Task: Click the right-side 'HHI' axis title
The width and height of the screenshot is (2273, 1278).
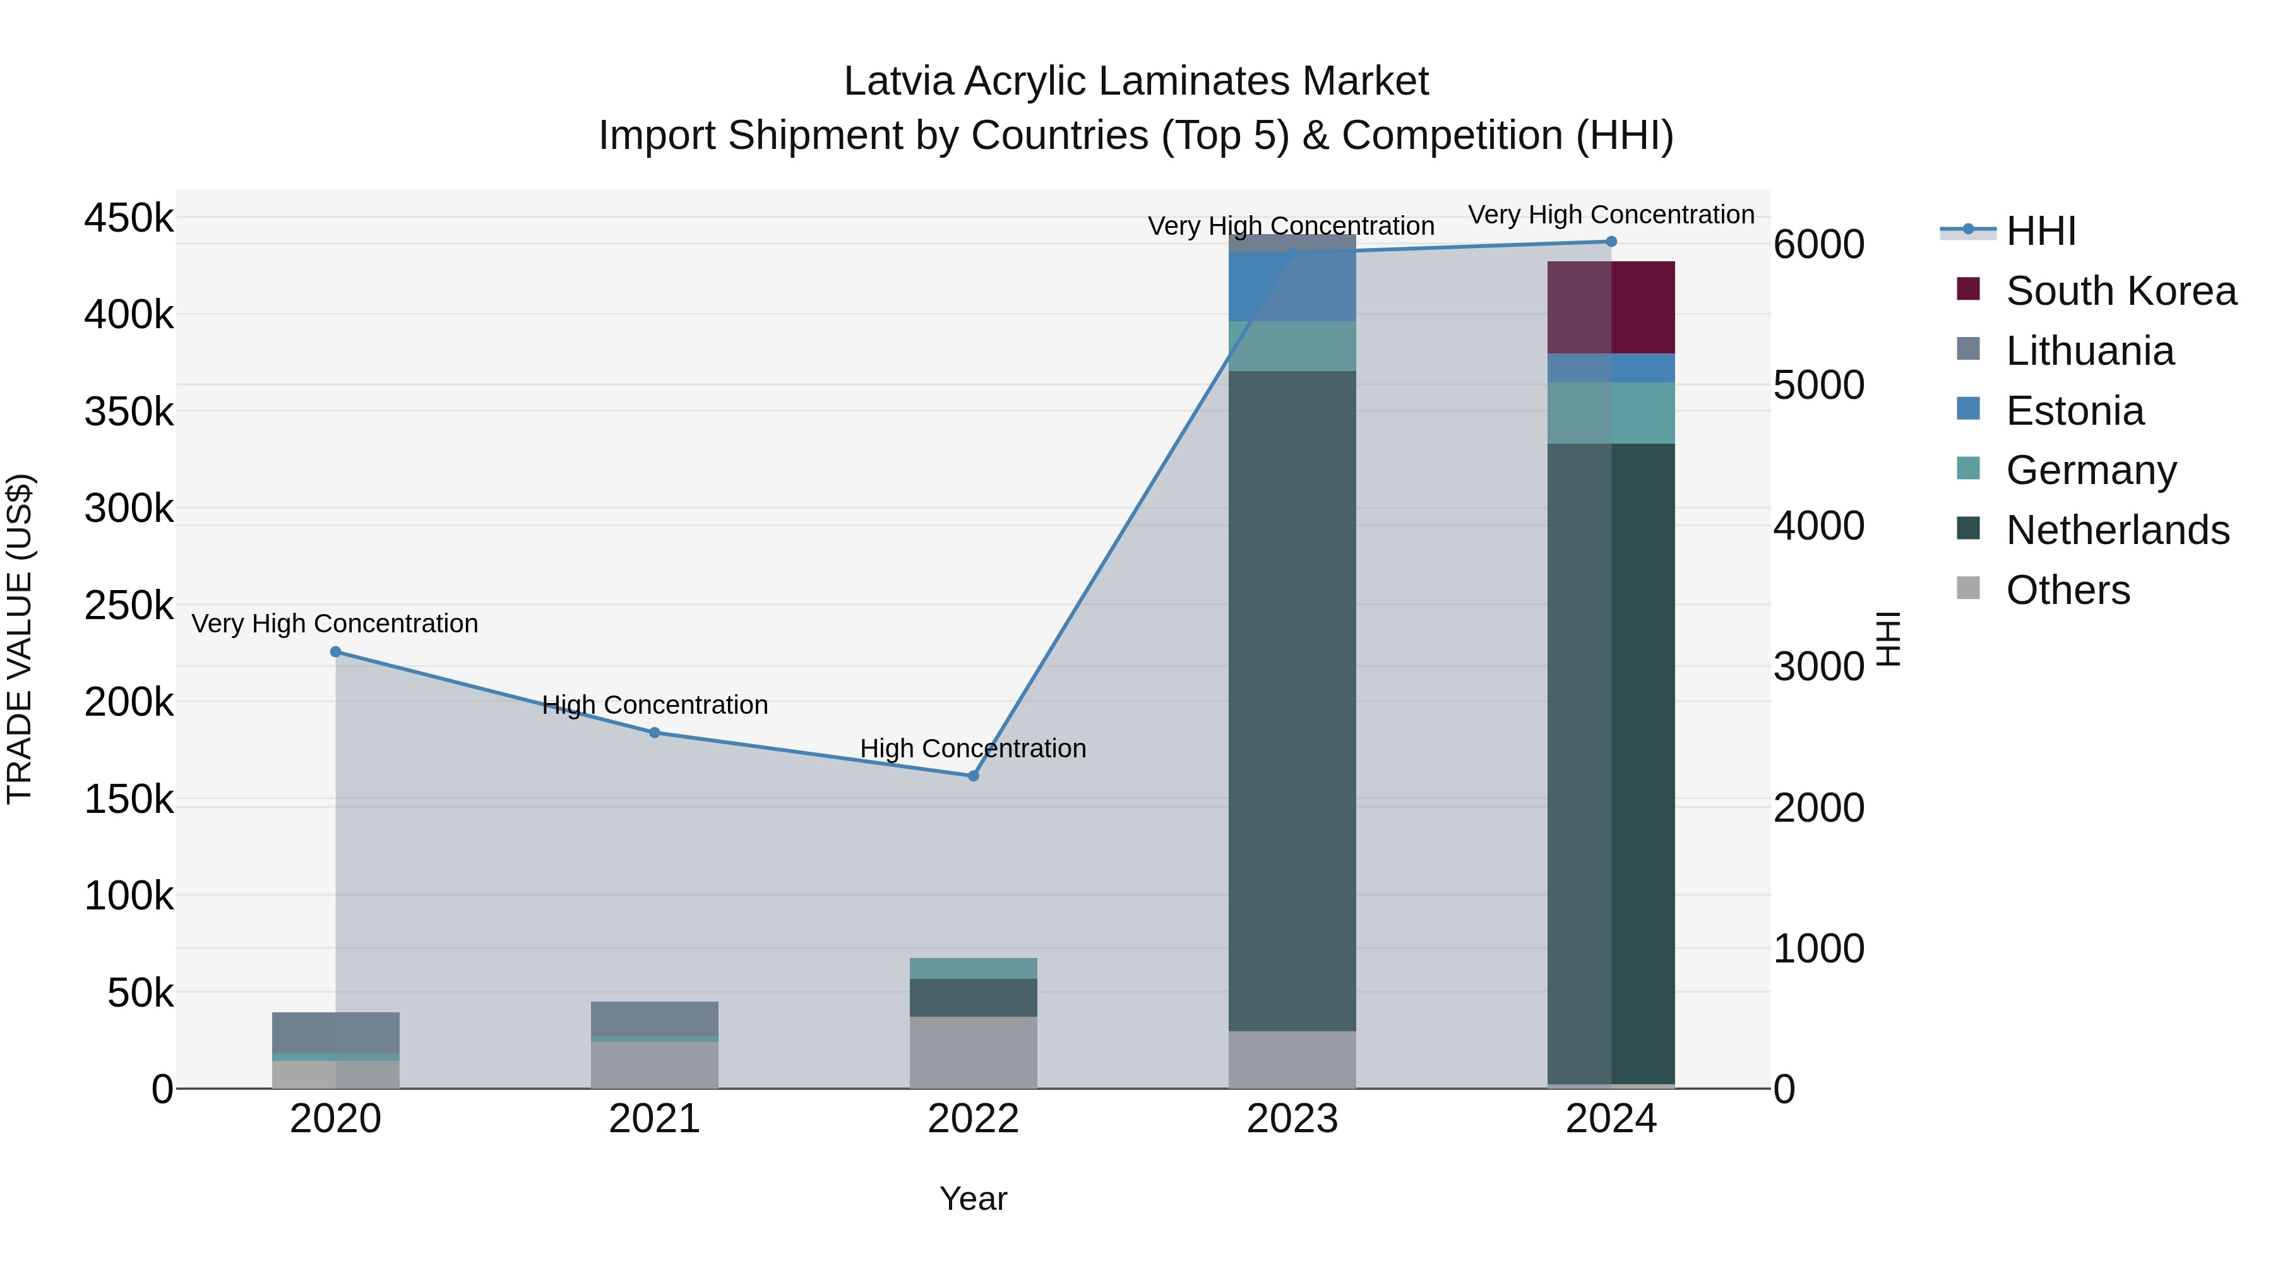Action: point(1887,639)
